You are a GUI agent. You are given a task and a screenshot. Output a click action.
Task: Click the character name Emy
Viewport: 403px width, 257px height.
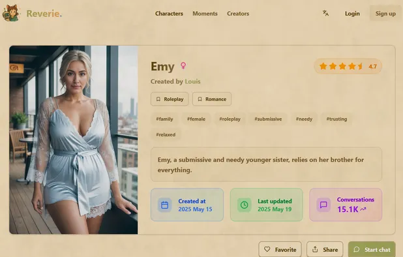[x=162, y=67]
